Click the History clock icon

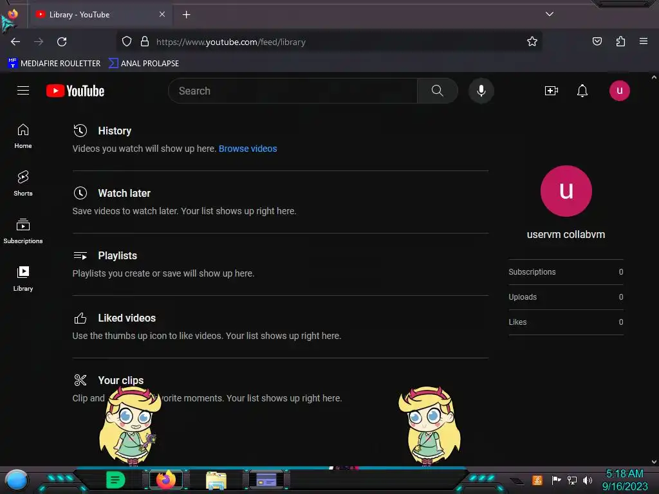pyautogui.click(x=80, y=131)
